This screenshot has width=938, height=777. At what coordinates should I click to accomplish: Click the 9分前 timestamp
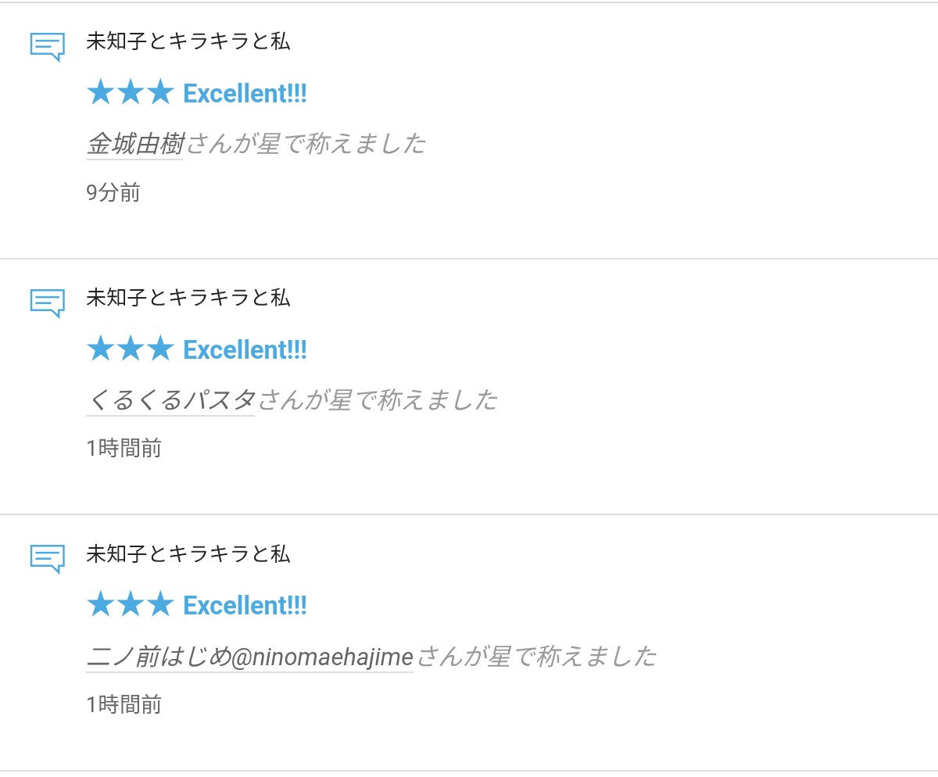[113, 193]
